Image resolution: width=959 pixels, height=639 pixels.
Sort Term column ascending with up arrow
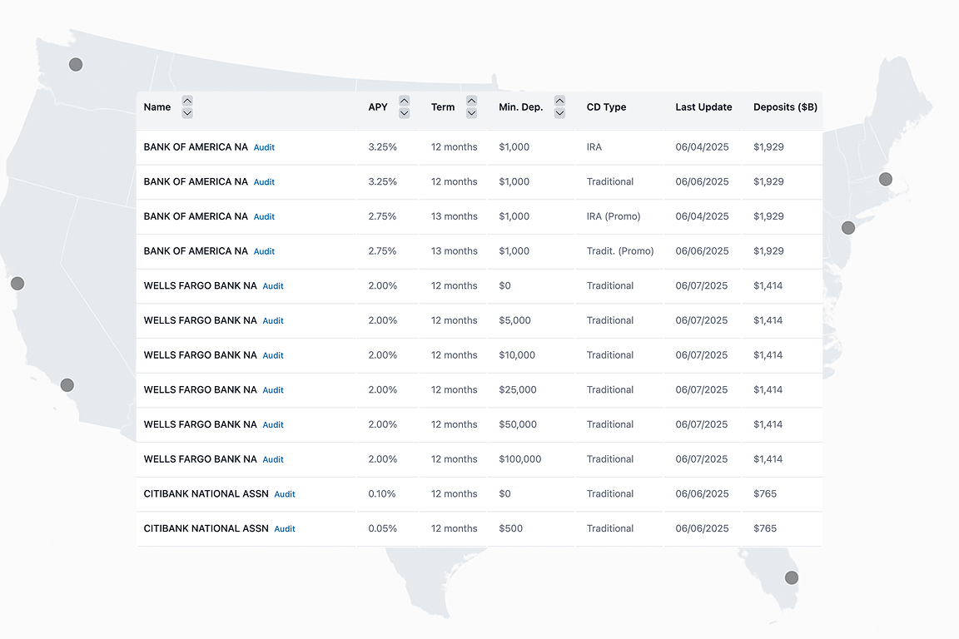click(x=471, y=101)
